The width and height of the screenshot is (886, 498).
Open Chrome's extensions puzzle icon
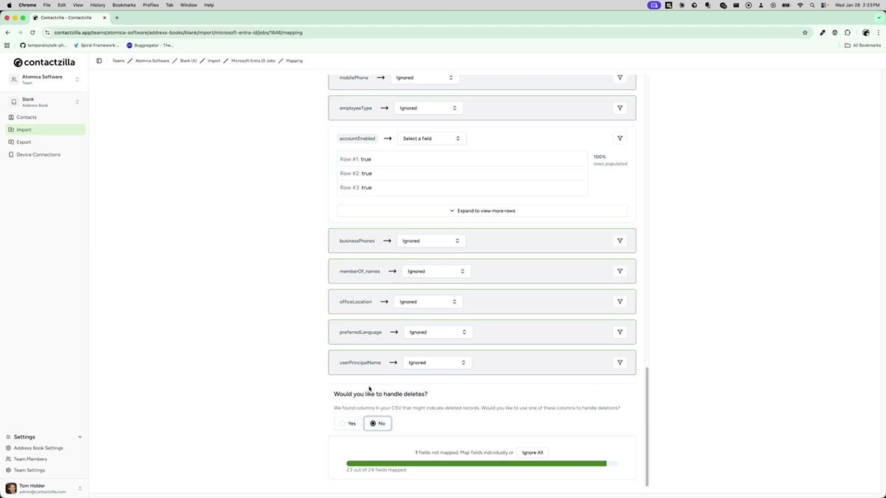click(847, 32)
